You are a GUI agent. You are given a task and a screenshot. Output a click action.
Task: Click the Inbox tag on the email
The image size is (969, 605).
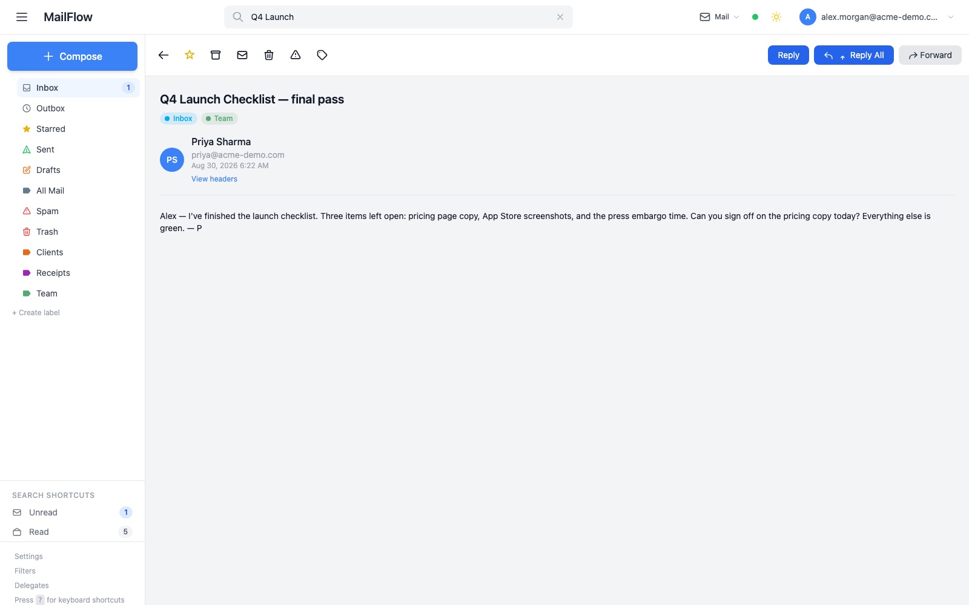(179, 119)
